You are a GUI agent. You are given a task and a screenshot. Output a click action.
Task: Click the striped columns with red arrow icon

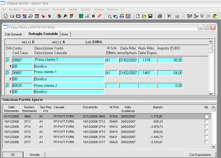[24, 16]
